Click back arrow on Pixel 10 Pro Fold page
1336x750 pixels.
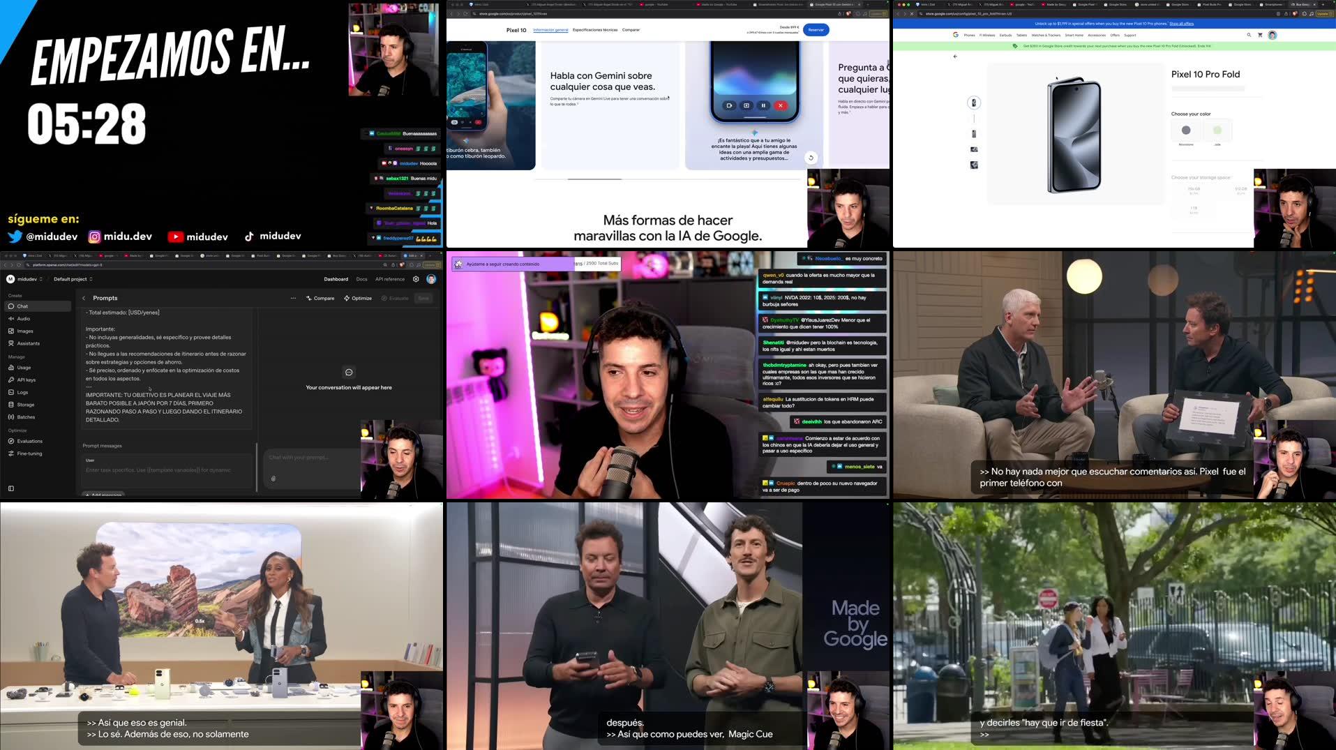pyautogui.click(x=955, y=57)
